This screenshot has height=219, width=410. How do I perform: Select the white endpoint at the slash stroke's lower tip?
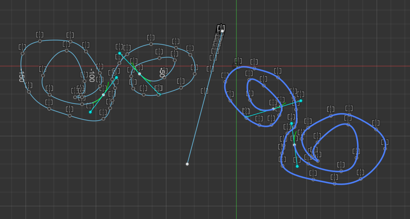click(187, 164)
